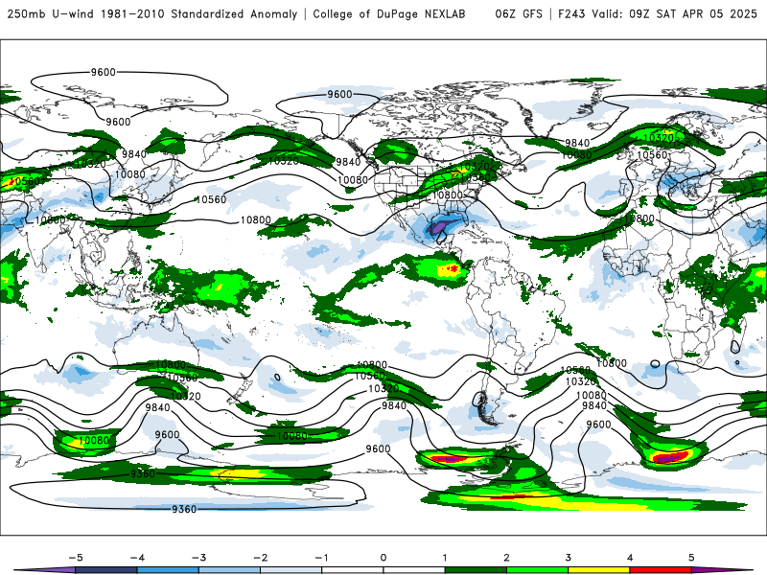Image resolution: width=767 pixels, height=575 pixels.
Task: Select the bright green colorbar segment between 2 and 3
Action: click(x=538, y=570)
